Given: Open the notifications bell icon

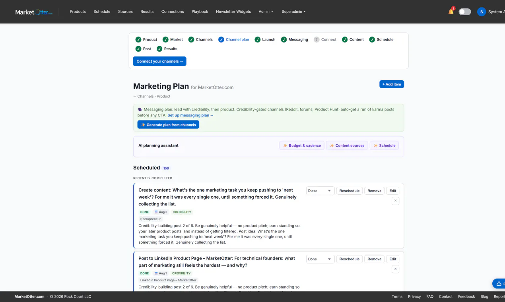Looking at the screenshot, I should pos(451,12).
